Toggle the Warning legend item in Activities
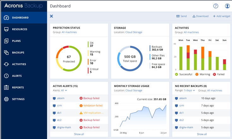This screenshot has height=139, width=232. [203, 74]
